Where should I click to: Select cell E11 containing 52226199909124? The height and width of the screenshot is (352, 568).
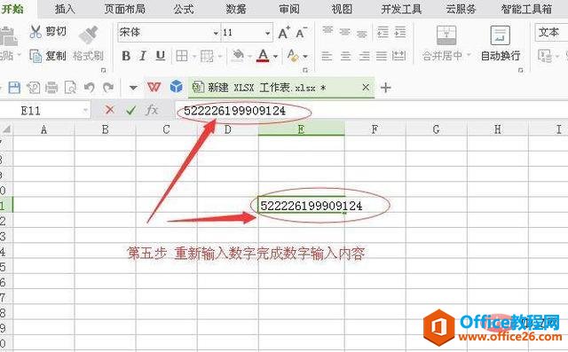[302, 205]
